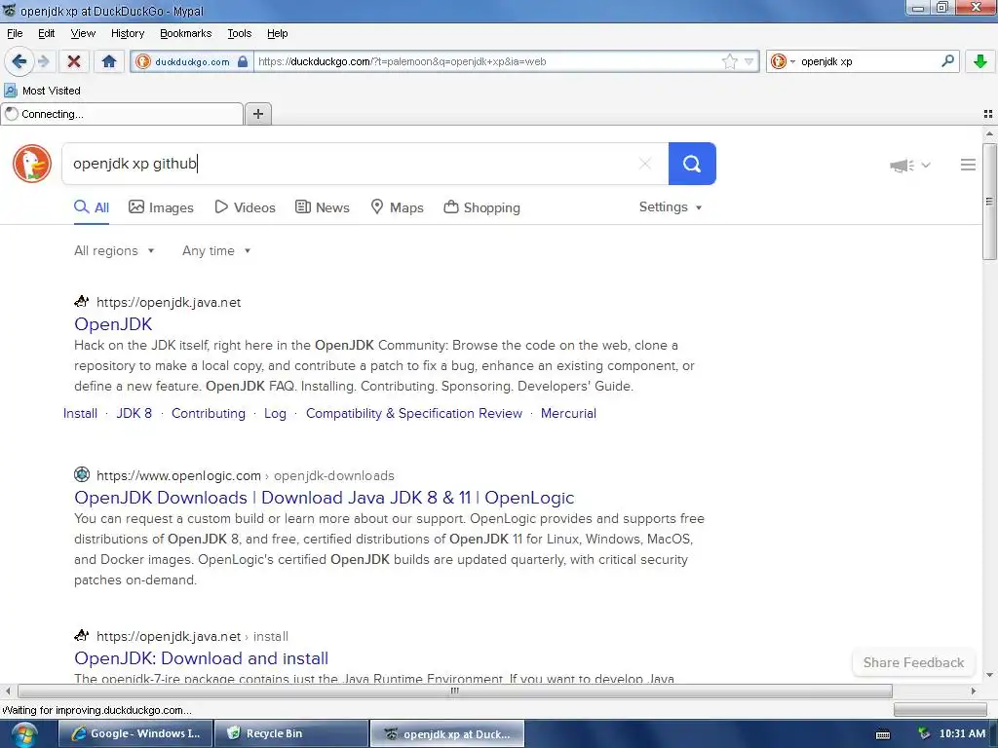Image resolution: width=998 pixels, height=748 pixels.
Task: Open Compatibility & Specification Review link
Action: click(x=413, y=413)
